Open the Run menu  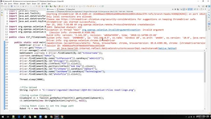click(x=39, y=4)
